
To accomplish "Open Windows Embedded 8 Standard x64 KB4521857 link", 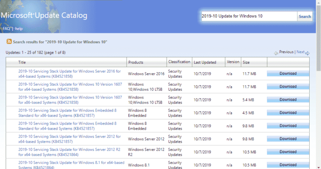I will tap(67, 126).
